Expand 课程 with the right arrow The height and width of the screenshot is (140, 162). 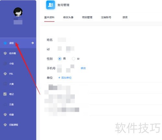click(32, 43)
